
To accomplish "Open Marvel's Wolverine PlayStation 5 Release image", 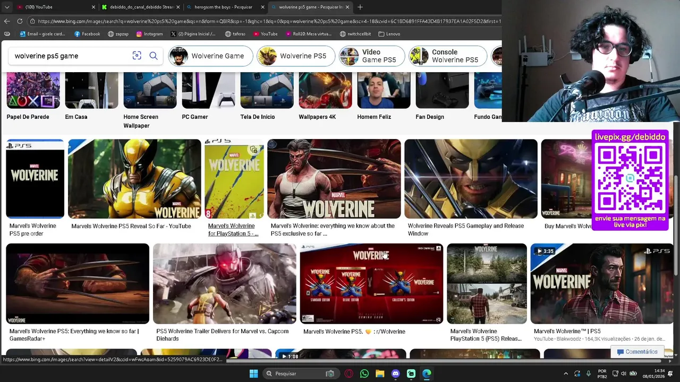I will [x=487, y=284].
